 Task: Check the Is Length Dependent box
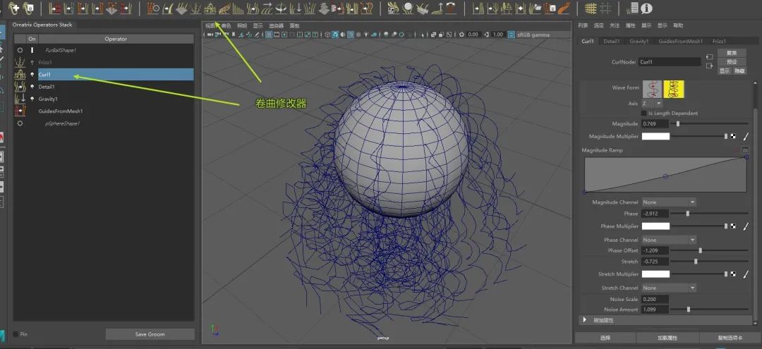[644, 113]
